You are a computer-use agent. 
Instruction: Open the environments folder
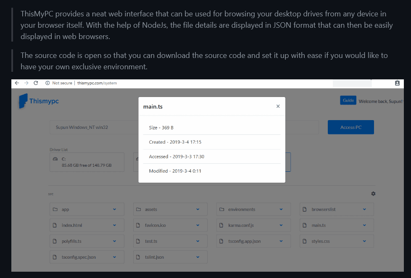click(x=241, y=210)
